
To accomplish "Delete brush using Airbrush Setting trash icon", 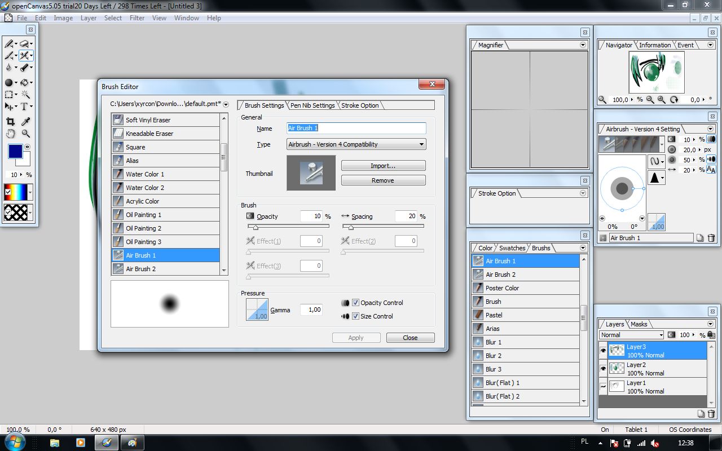I will pos(711,238).
